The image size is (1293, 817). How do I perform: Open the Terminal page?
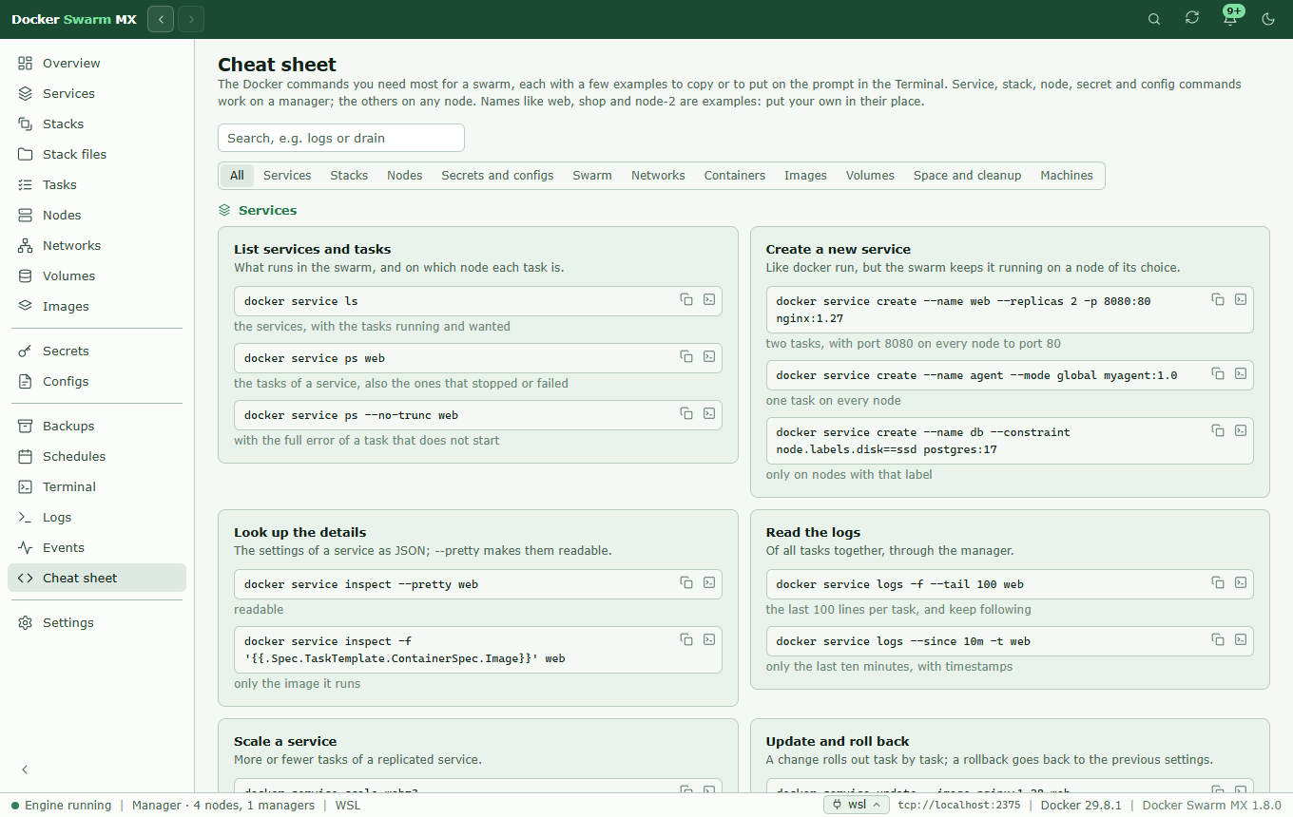(x=97, y=486)
